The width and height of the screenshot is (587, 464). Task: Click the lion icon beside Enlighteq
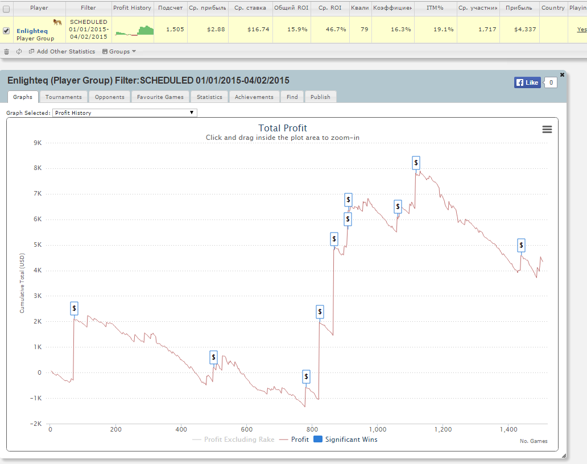(x=57, y=22)
